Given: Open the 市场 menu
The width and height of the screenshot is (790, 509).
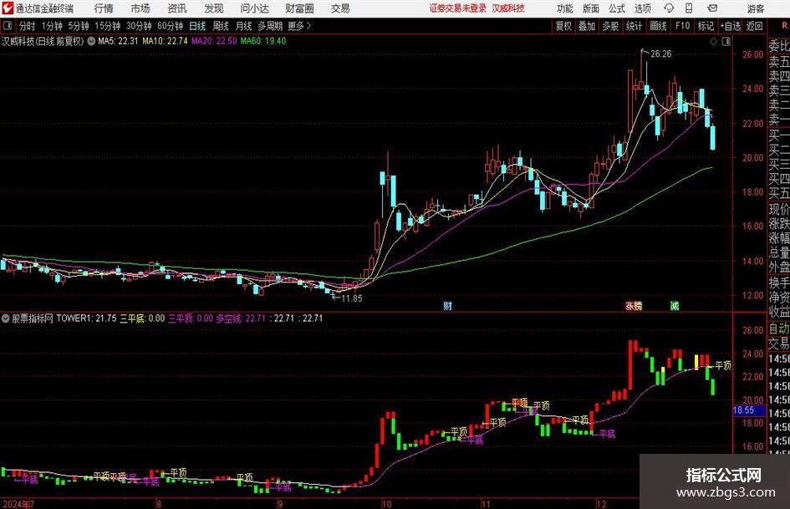Looking at the screenshot, I should [x=140, y=8].
